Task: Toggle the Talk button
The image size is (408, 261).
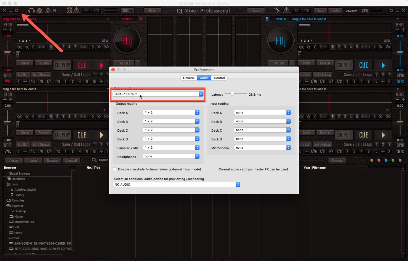Action: [320, 11]
